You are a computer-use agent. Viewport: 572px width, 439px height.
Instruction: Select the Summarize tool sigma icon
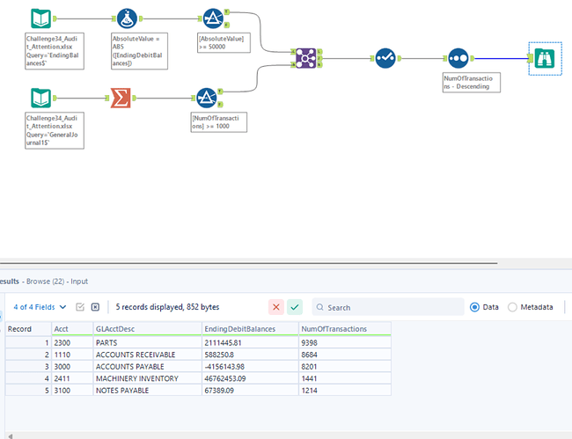[x=121, y=97]
